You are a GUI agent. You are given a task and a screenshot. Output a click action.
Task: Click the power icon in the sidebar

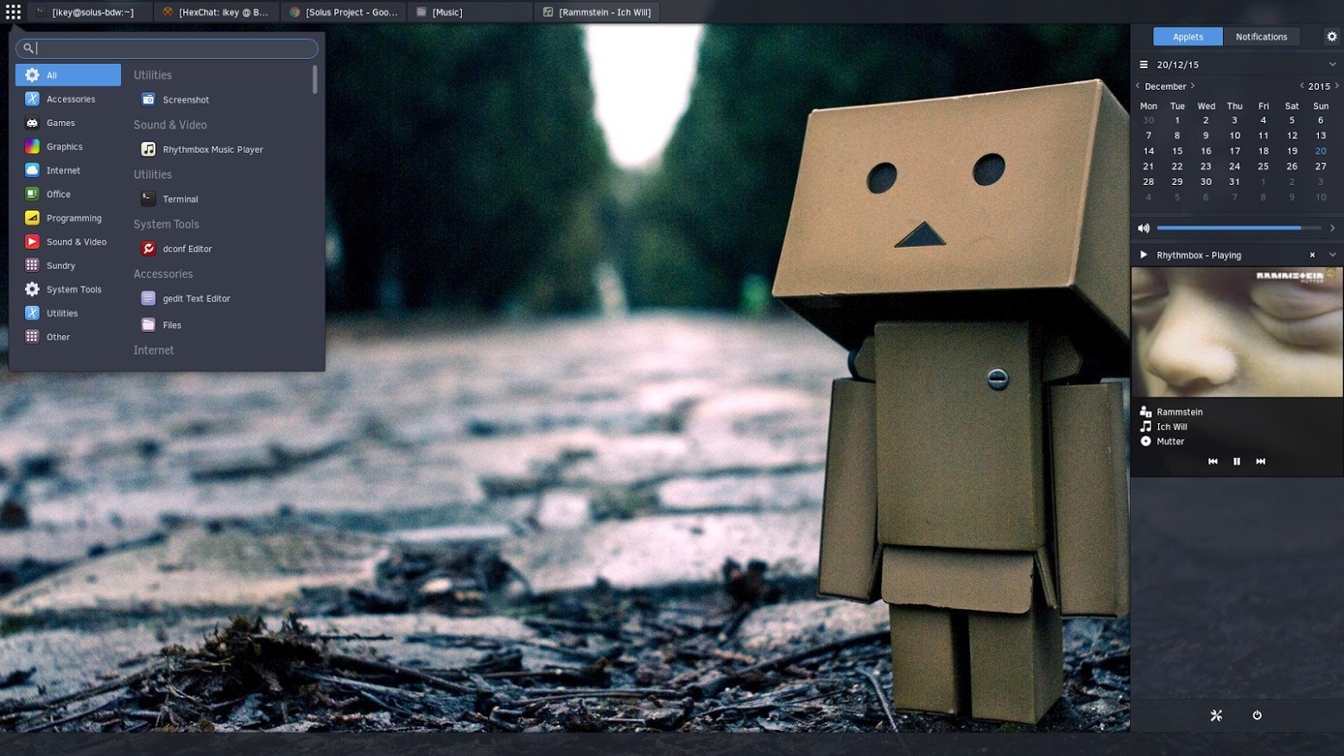coord(1257,715)
